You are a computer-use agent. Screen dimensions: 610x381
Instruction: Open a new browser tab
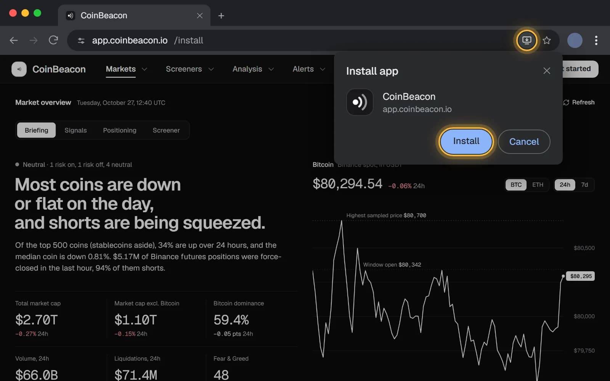[221, 16]
